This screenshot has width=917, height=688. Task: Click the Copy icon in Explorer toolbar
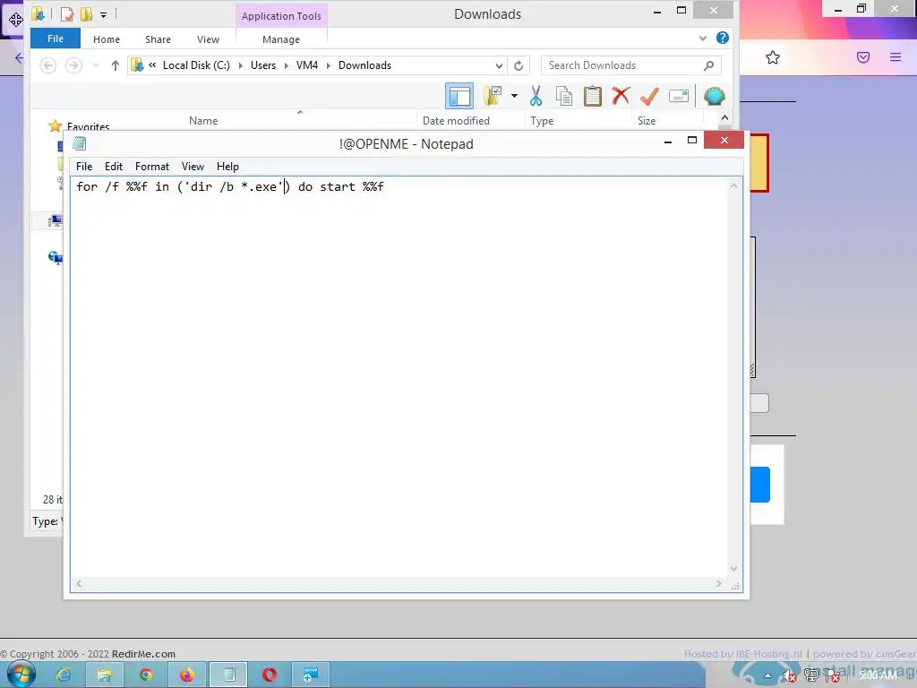point(564,96)
